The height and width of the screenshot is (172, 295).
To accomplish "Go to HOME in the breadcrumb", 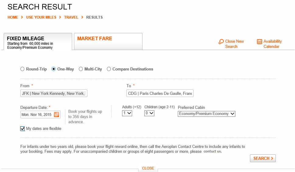I will coord(13,17).
